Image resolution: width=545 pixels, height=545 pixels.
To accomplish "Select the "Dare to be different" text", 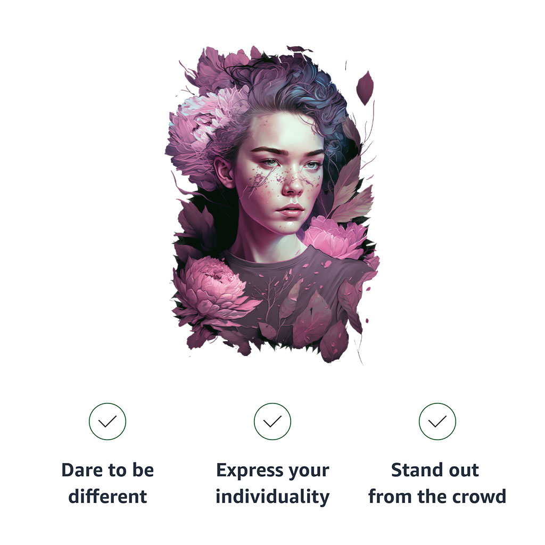I will [108, 483].
